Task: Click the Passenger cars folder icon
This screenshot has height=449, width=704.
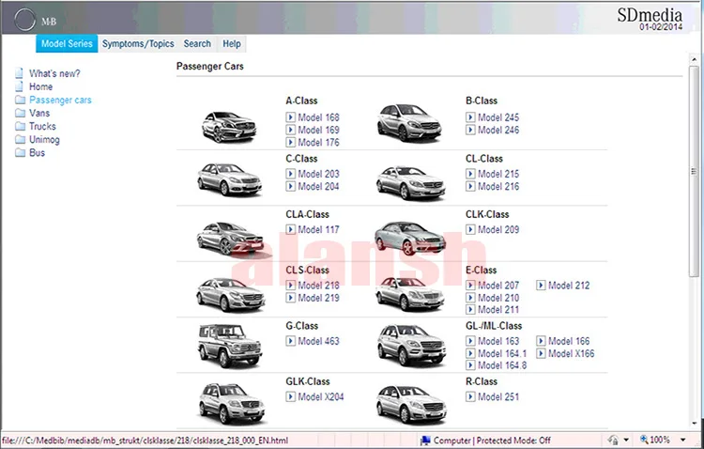Action: coord(21,100)
